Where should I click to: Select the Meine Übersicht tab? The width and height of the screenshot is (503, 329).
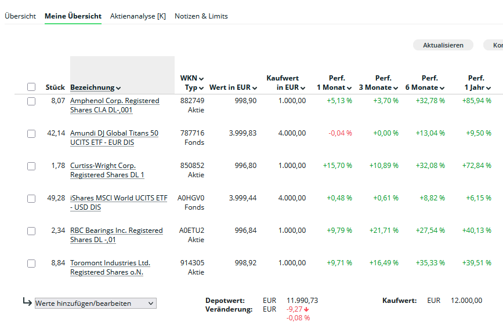[73, 16]
